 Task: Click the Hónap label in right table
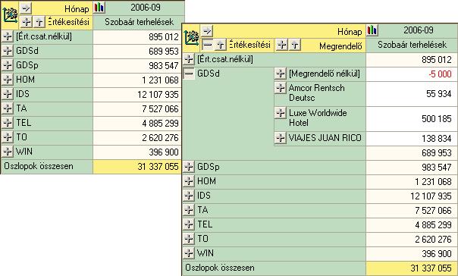[350, 32]
